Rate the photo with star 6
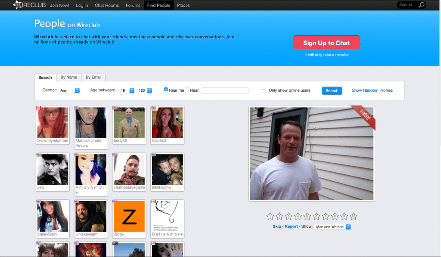This screenshot has width=441, height=257. [317, 216]
